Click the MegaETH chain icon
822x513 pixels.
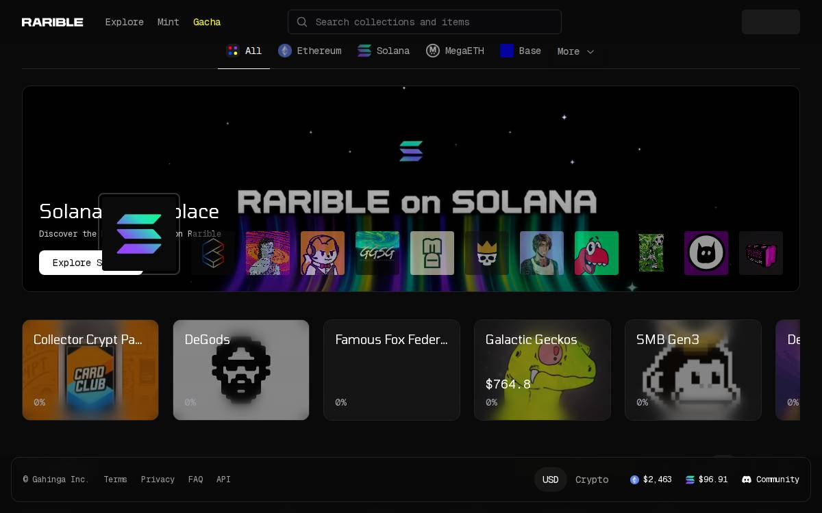pyautogui.click(x=433, y=51)
